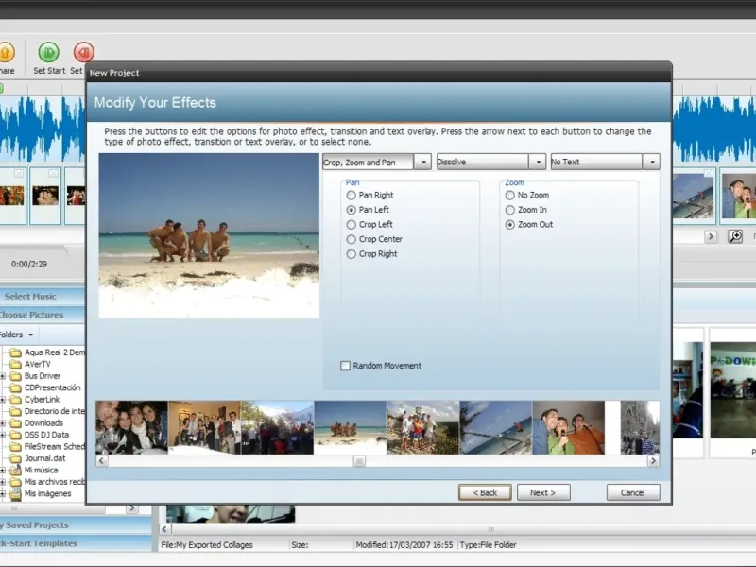Expand the Dissolve transition dropdown arrow
The width and height of the screenshot is (756, 567).
(x=537, y=163)
